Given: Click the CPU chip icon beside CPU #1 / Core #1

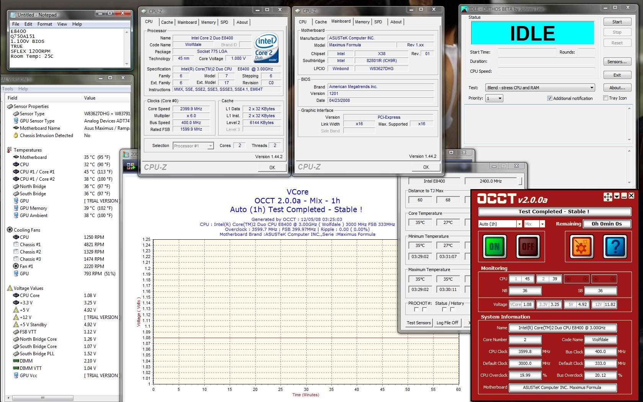Looking at the screenshot, I should (x=16, y=172).
